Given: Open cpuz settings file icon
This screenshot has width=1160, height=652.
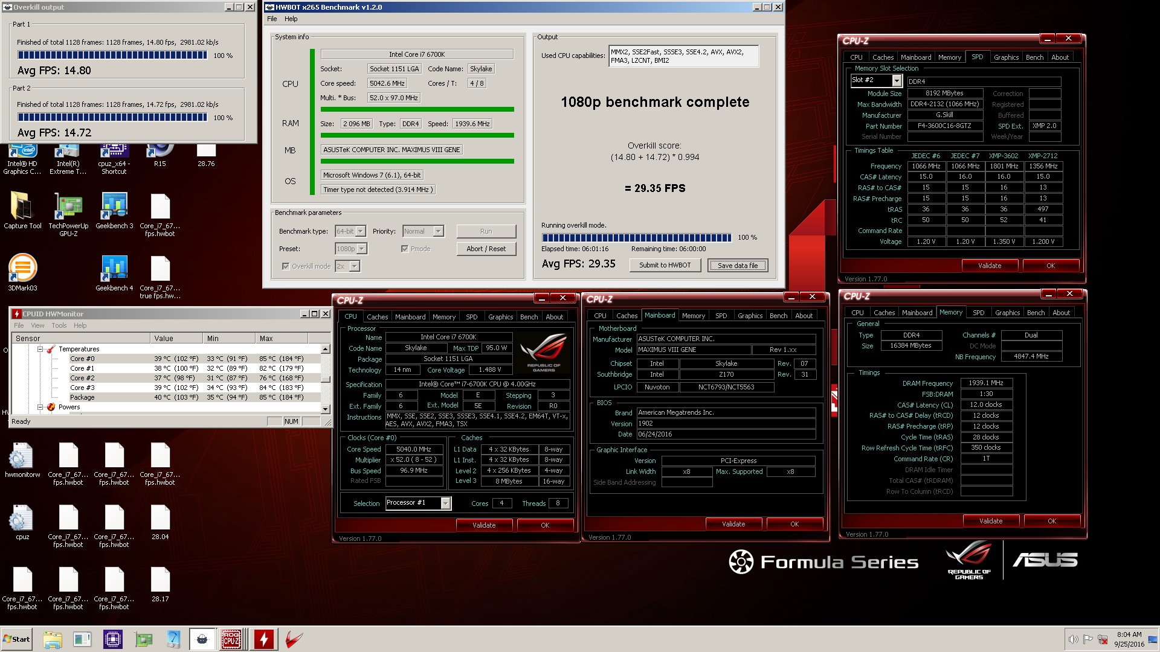Looking at the screenshot, I should click(x=22, y=522).
